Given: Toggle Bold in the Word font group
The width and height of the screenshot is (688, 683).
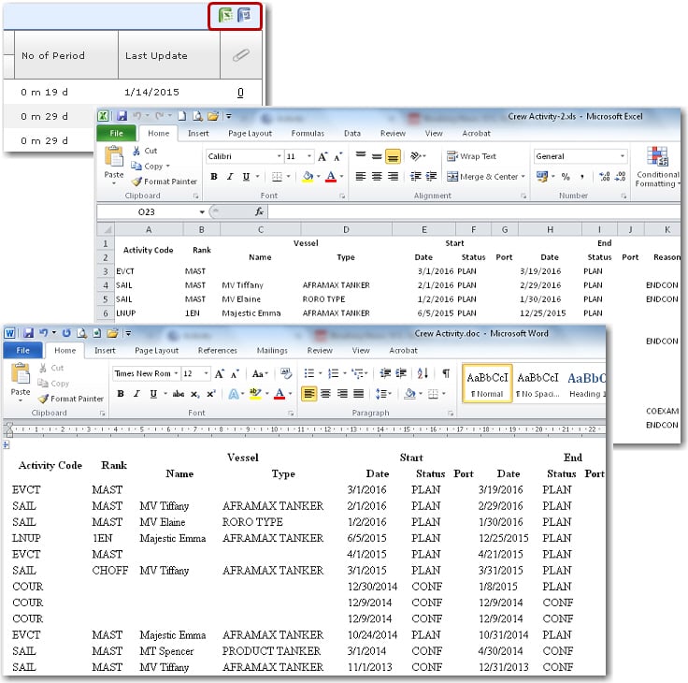Looking at the screenshot, I should 121,394.
